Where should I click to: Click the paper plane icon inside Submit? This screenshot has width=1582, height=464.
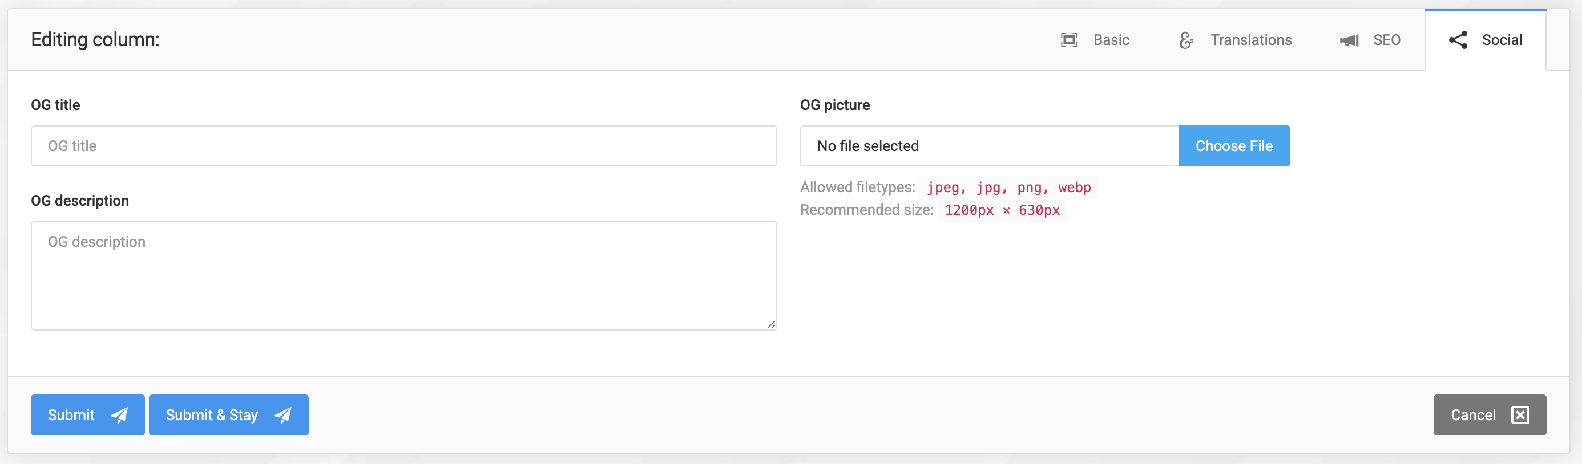(119, 415)
